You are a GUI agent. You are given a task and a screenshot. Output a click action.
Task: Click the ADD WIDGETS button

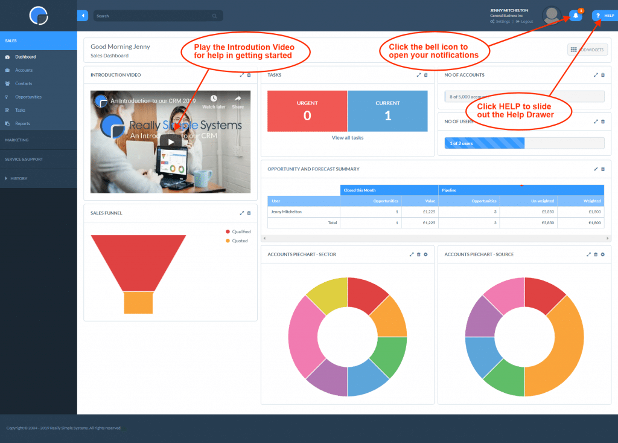point(586,49)
